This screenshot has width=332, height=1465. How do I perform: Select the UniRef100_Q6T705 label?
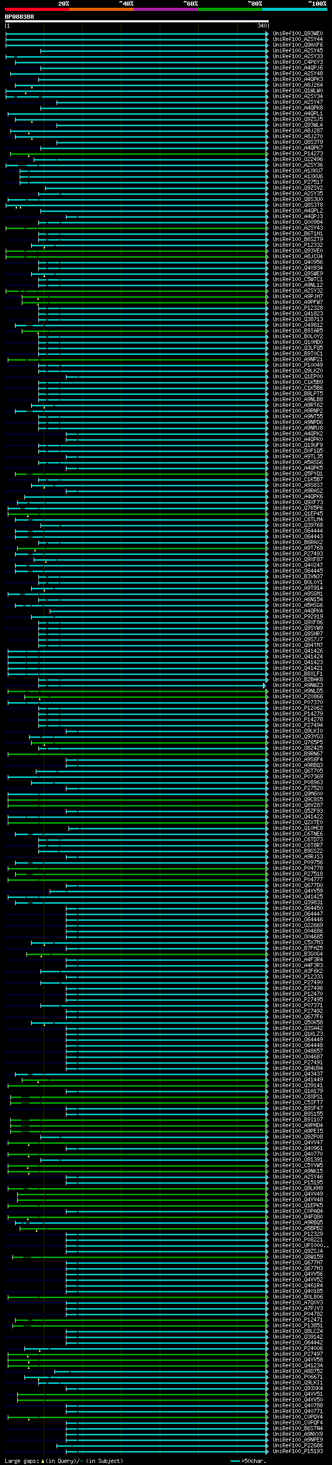[298, 771]
